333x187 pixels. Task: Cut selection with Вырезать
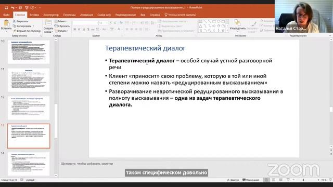(x=20, y=21)
